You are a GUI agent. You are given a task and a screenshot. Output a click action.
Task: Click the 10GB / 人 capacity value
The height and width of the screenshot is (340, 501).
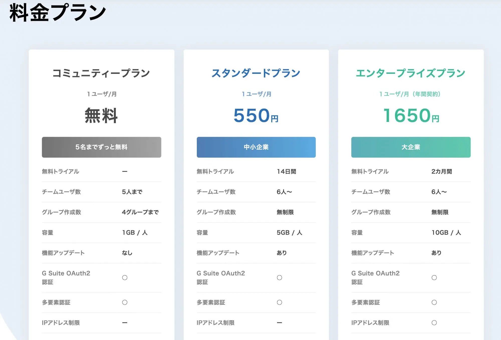tap(446, 233)
